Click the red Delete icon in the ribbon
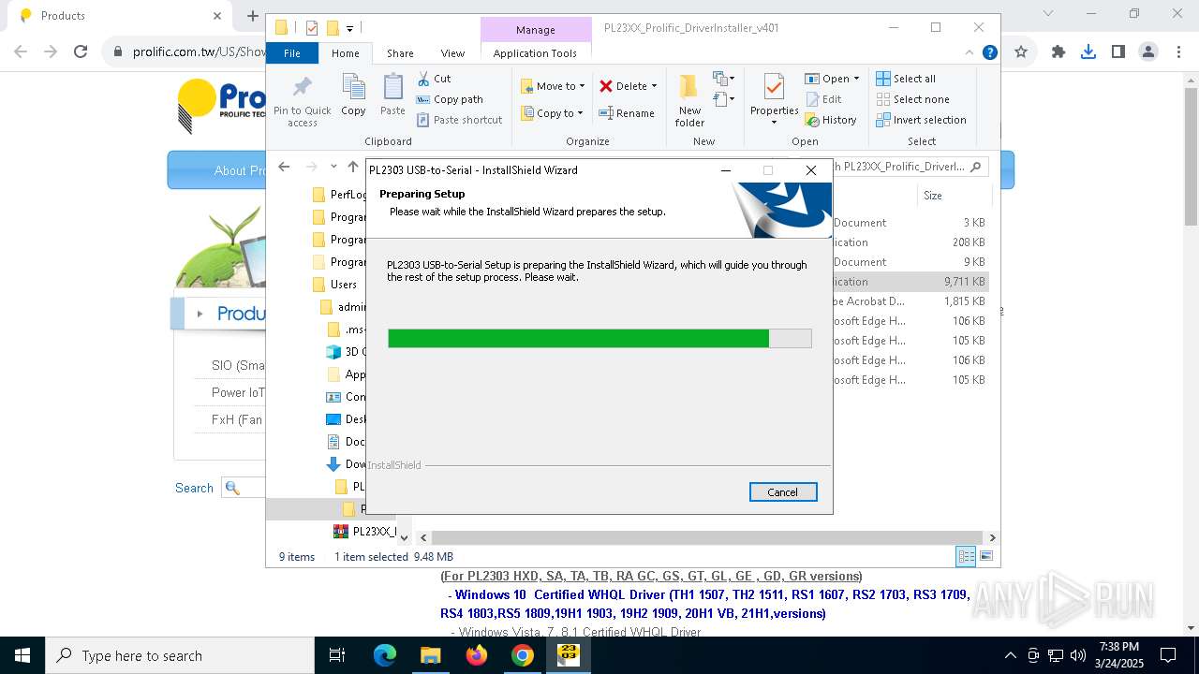 point(606,86)
